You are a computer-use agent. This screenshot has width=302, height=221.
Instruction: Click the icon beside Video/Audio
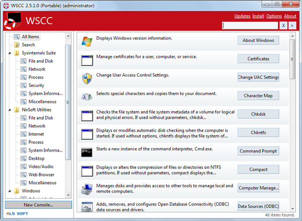tap(24, 166)
